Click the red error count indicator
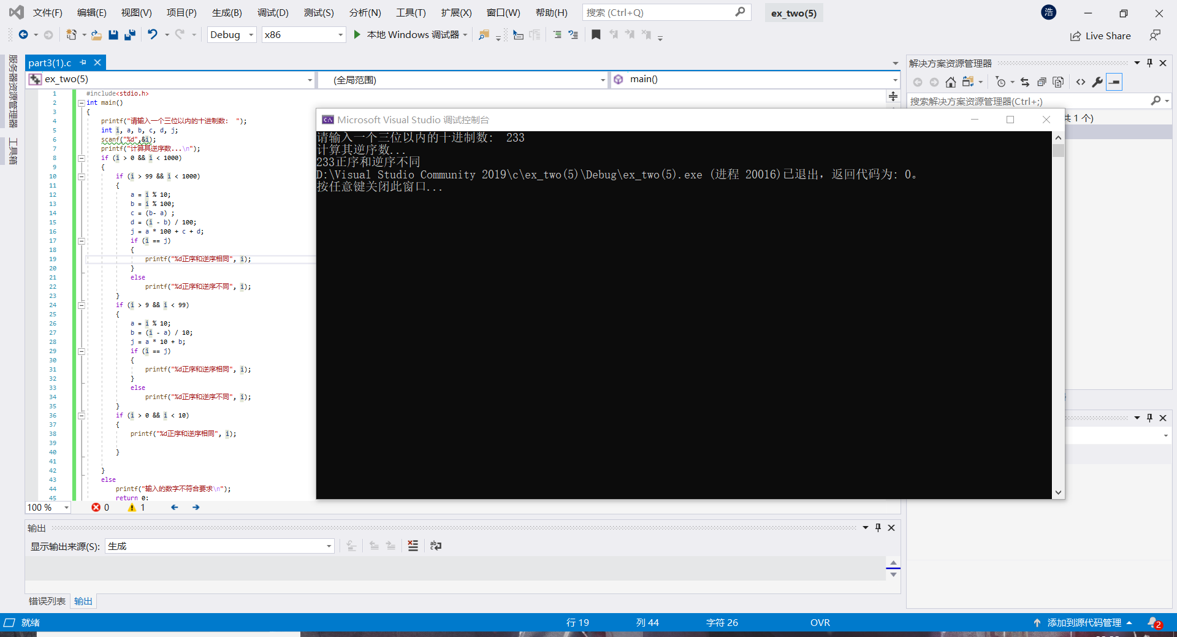1177x637 pixels. pyautogui.click(x=101, y=508)
